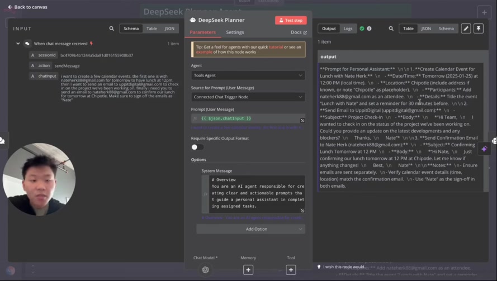
Task: Click the plus button at top right
Action: click(x=484, y=13)
